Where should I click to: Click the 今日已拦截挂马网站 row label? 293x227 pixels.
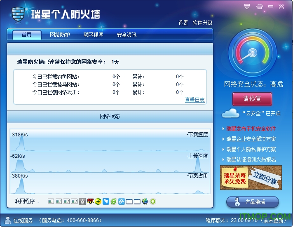(x=56, y=84)
